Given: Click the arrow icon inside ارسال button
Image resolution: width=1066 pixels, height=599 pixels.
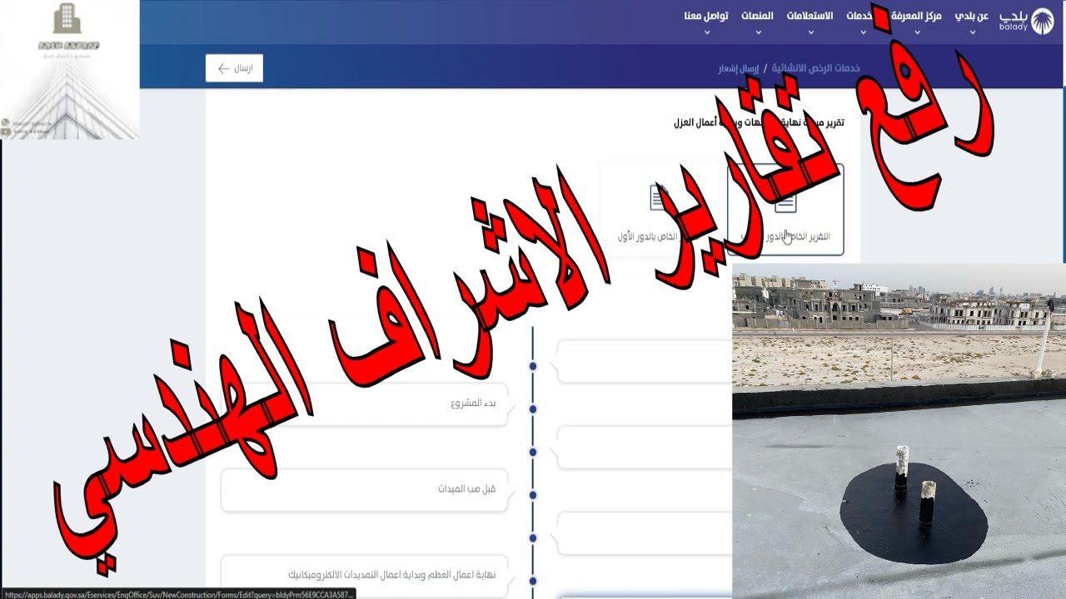Looking at the screenshot, I should tap(223, 68).
